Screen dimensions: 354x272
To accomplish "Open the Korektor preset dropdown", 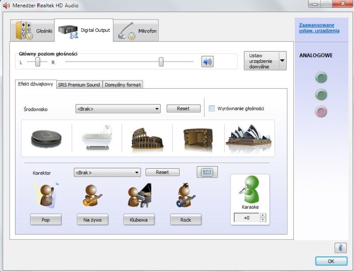I will 107,172.
